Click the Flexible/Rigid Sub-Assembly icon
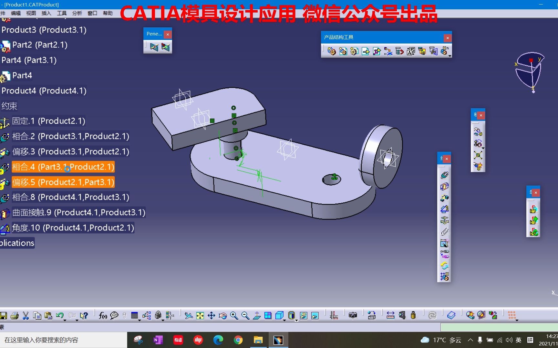This screenshot has width=558, height=348. pos(444,255)
